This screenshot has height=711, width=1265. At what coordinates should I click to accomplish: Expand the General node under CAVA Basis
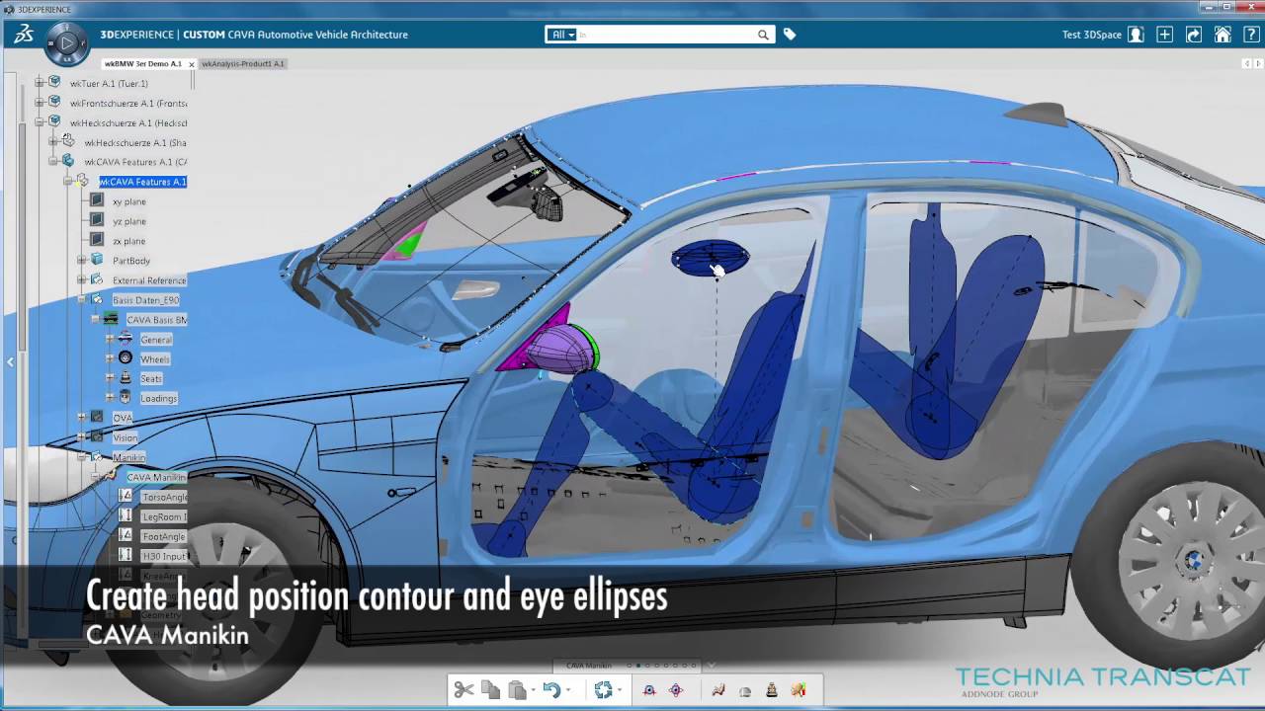pyautogui.click(x=111, y=339)
